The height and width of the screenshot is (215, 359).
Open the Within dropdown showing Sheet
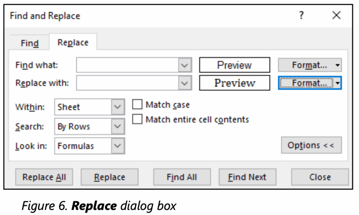point(117,107)
